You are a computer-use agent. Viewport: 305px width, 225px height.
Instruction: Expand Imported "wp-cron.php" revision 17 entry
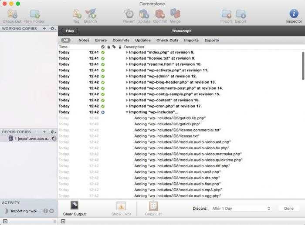pyautogui.click(x=127, y=106)
